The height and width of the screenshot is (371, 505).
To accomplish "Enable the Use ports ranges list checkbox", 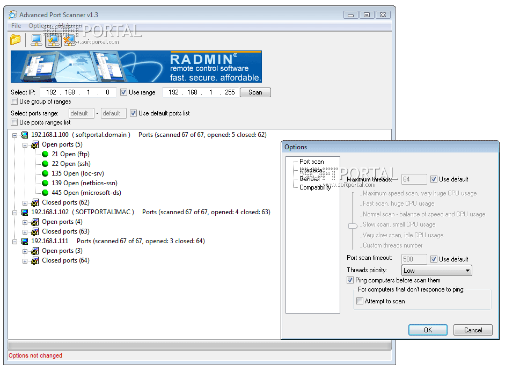I will pyautogui.click(x=14, y=122).
